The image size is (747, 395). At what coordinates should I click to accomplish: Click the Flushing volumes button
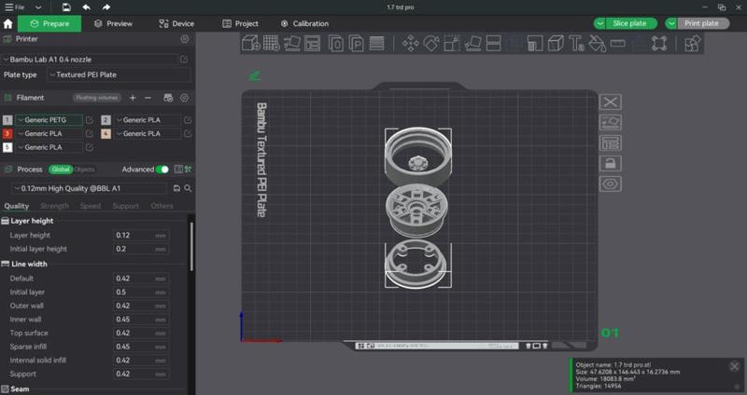[x=97, y=98]
